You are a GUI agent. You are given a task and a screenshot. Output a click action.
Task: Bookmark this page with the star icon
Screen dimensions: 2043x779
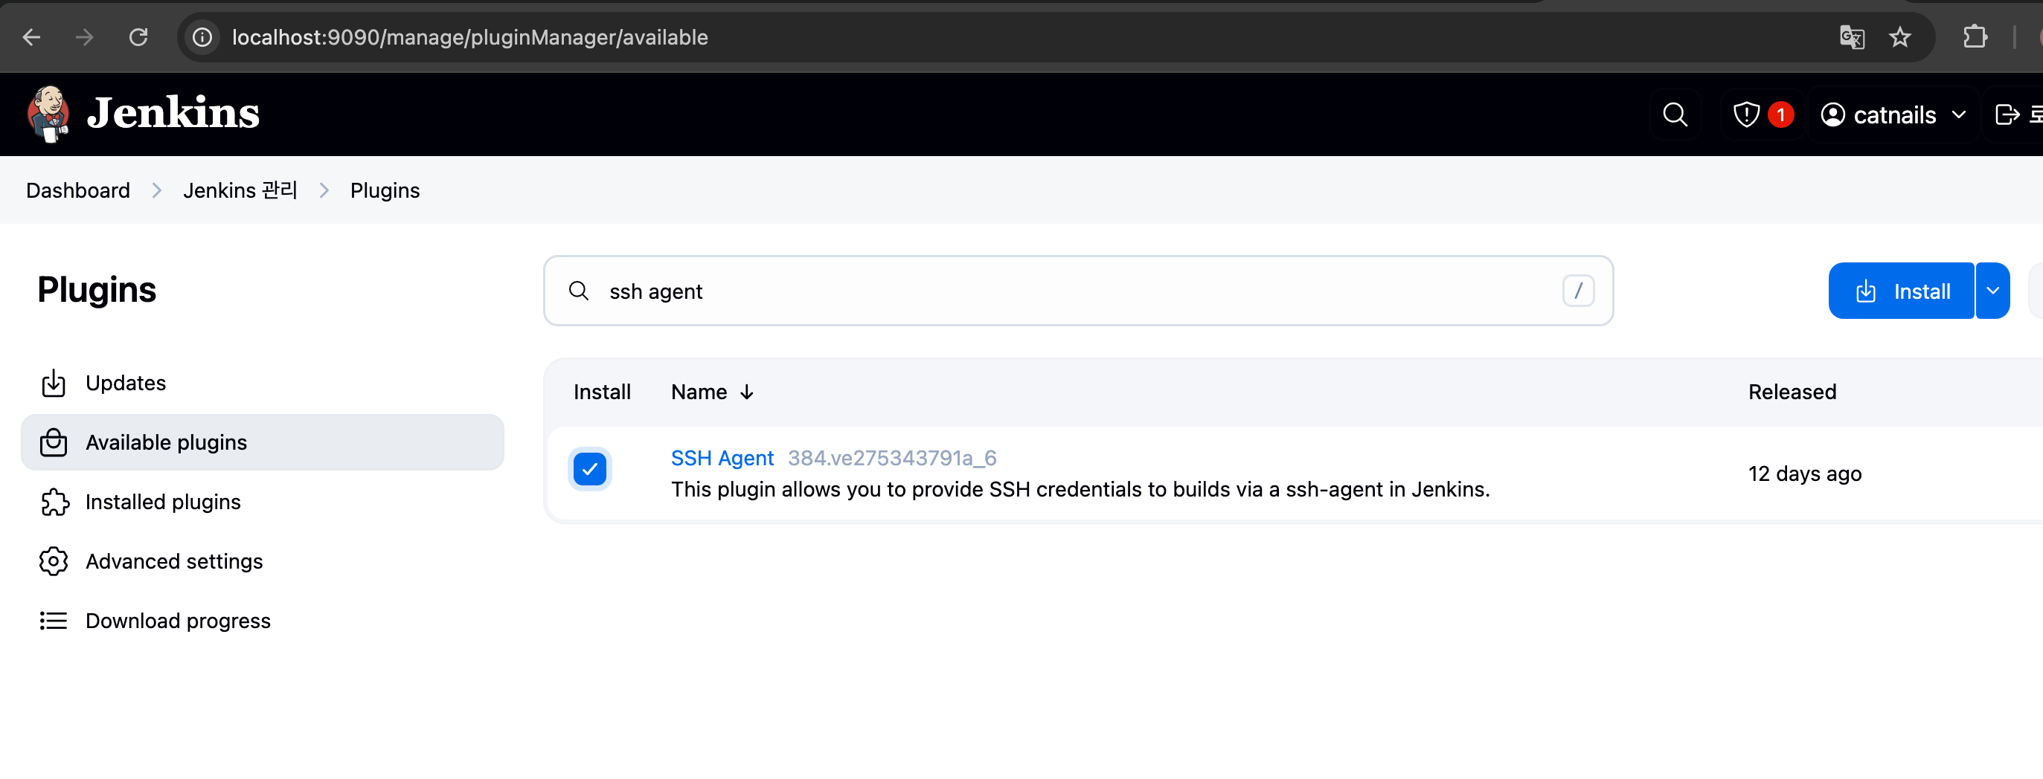click(1900, 37)
